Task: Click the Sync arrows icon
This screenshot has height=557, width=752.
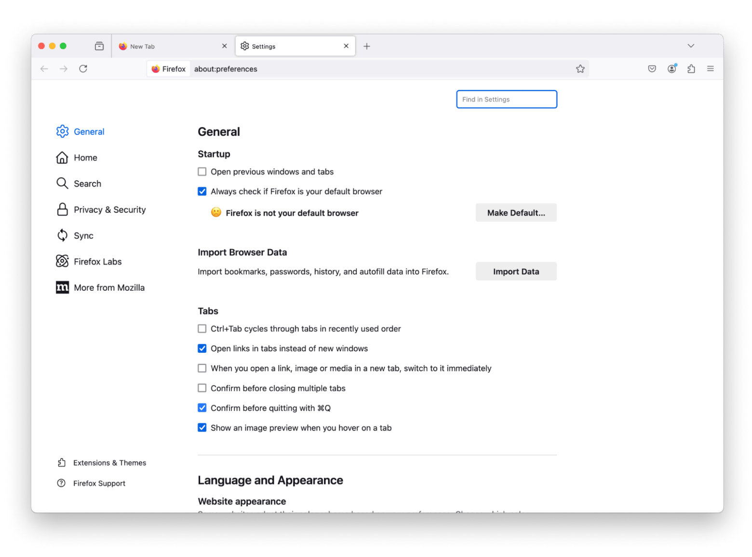Action: pos(62,236)
